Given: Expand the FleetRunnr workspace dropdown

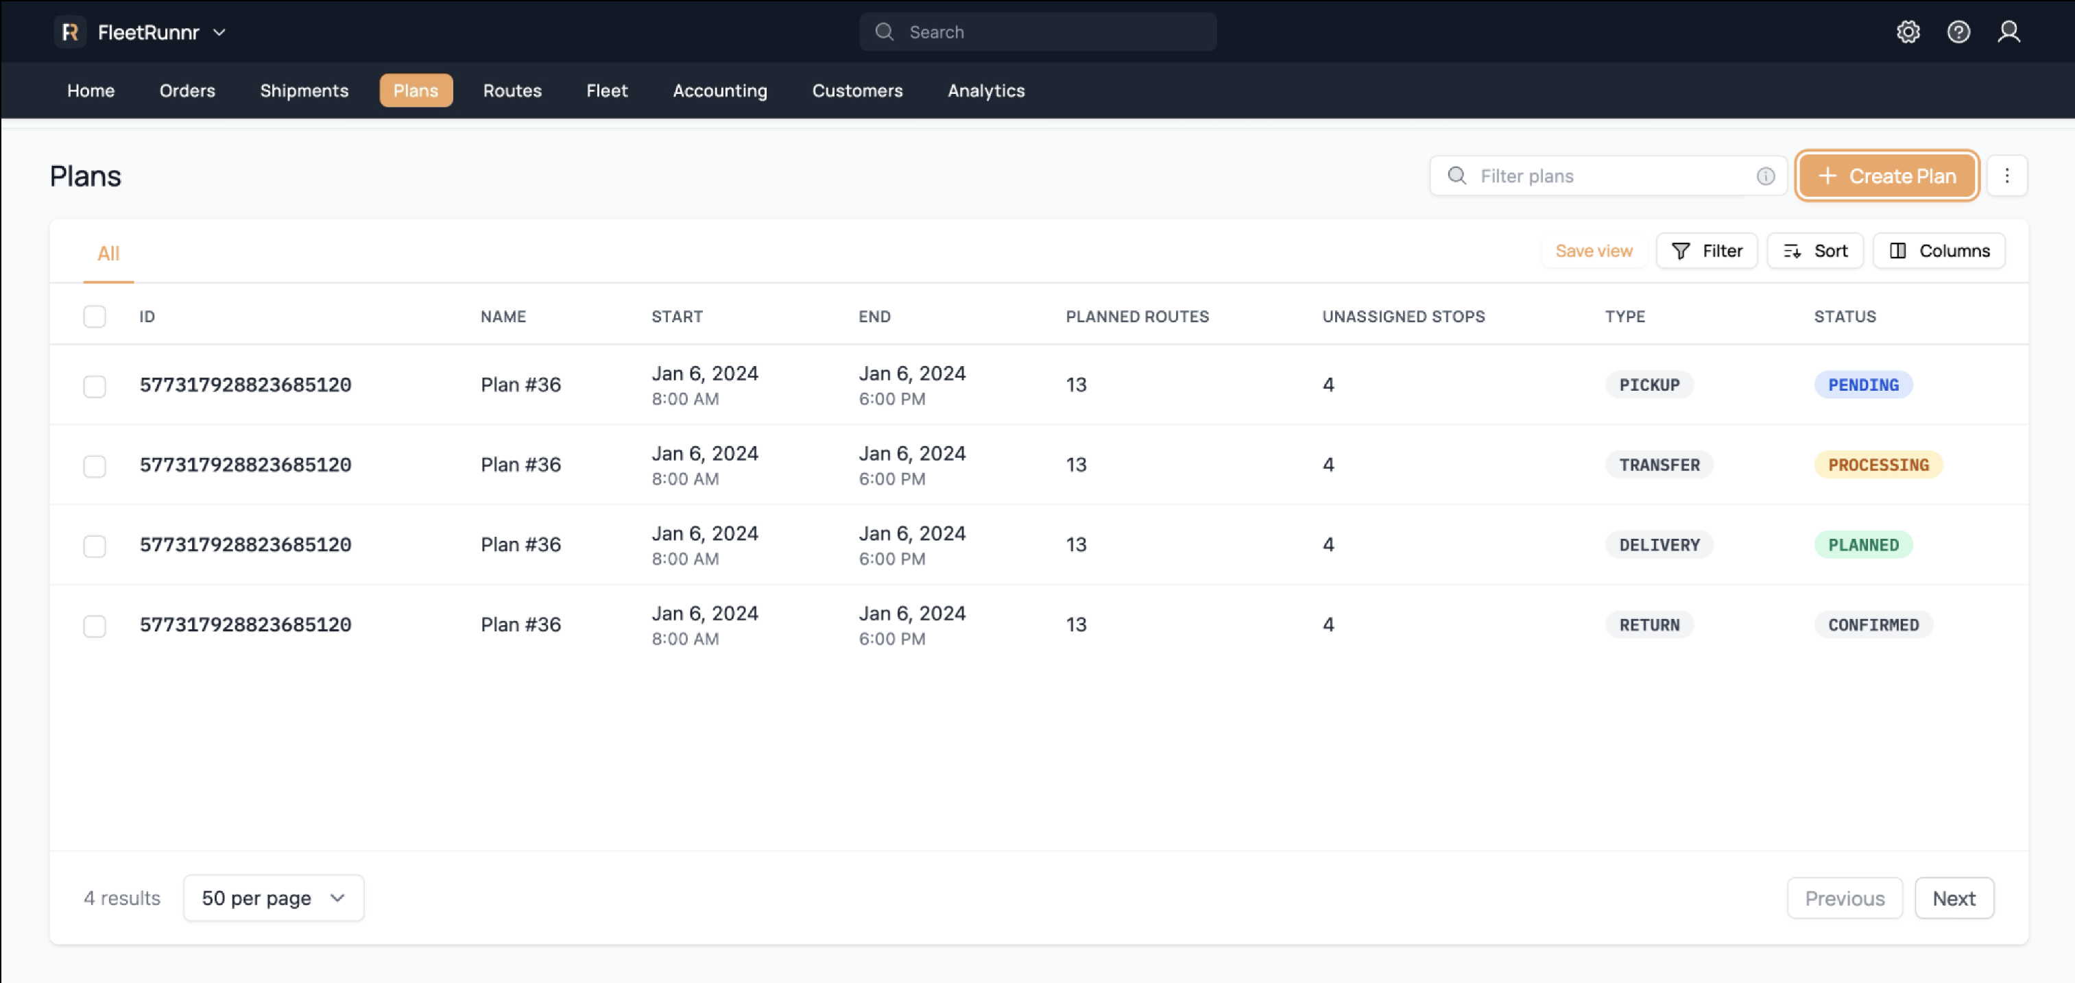Looking at the screenshot, I should pos(219,32).
